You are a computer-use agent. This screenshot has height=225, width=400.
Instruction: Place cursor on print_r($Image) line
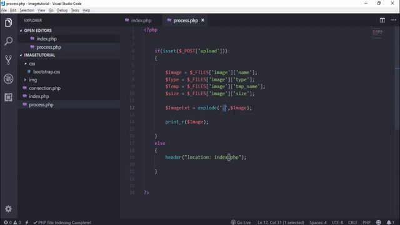point(187,122)
